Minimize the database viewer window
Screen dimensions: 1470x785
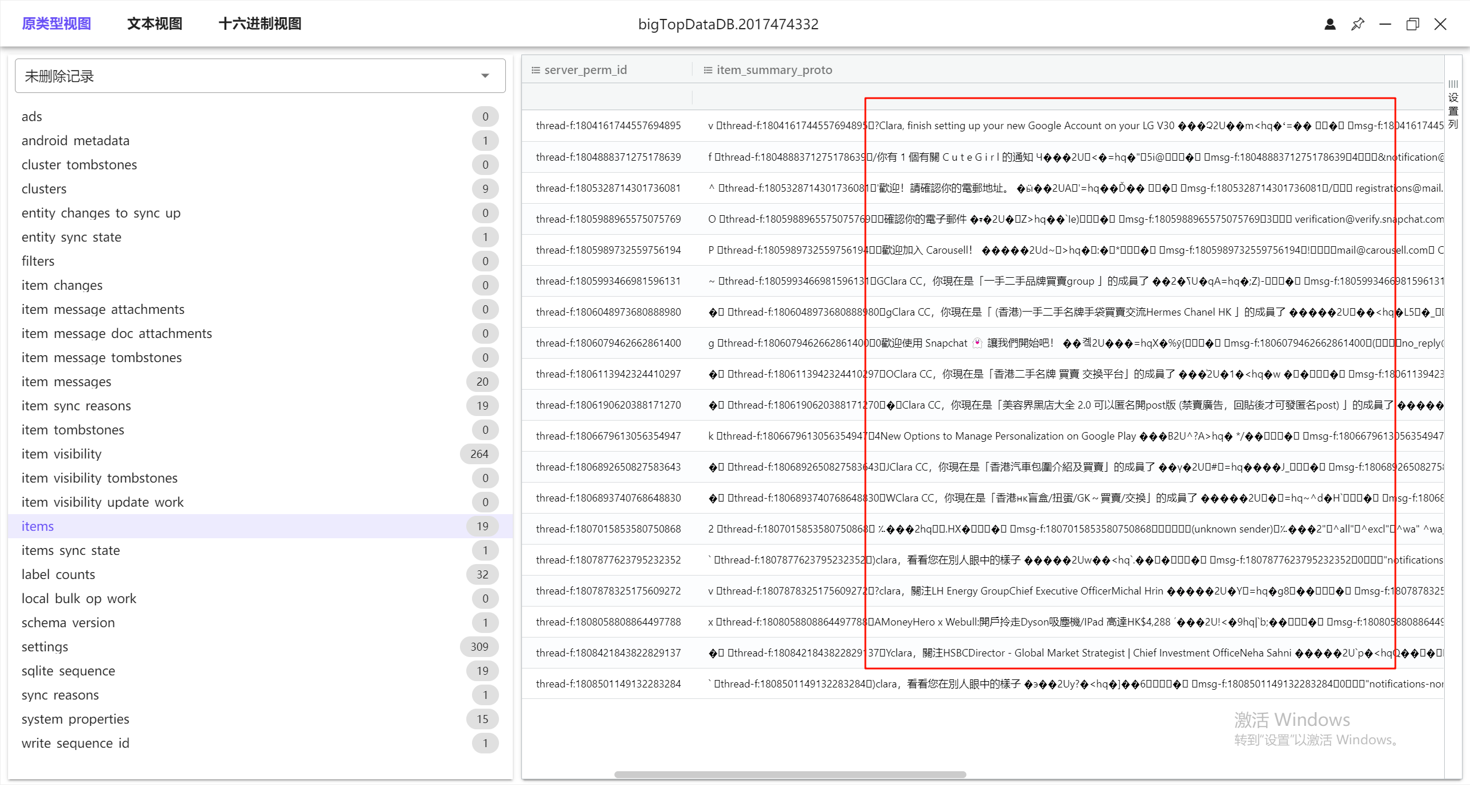(1385, 24)
